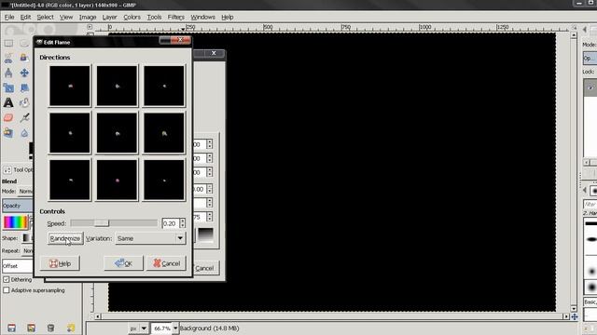
Task: Select the Foreground Select tool
Action: tap(24, 58)
